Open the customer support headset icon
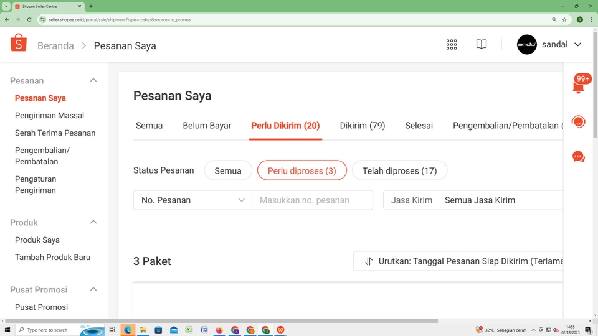 [578, 122]
